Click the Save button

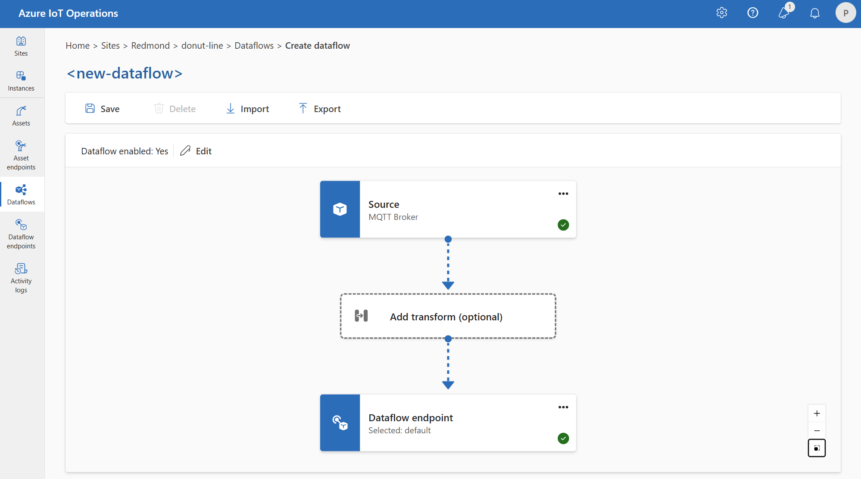pyautogui.click(x=102, y=108)
